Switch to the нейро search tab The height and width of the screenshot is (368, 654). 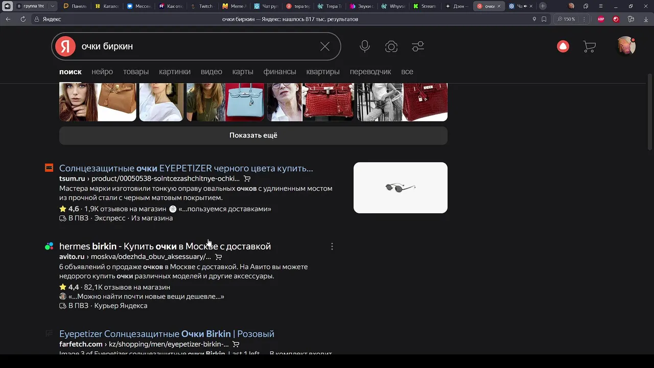point(102,72)
